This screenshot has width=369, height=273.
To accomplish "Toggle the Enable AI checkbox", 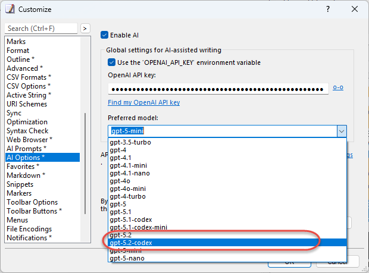I will point(105,35).
